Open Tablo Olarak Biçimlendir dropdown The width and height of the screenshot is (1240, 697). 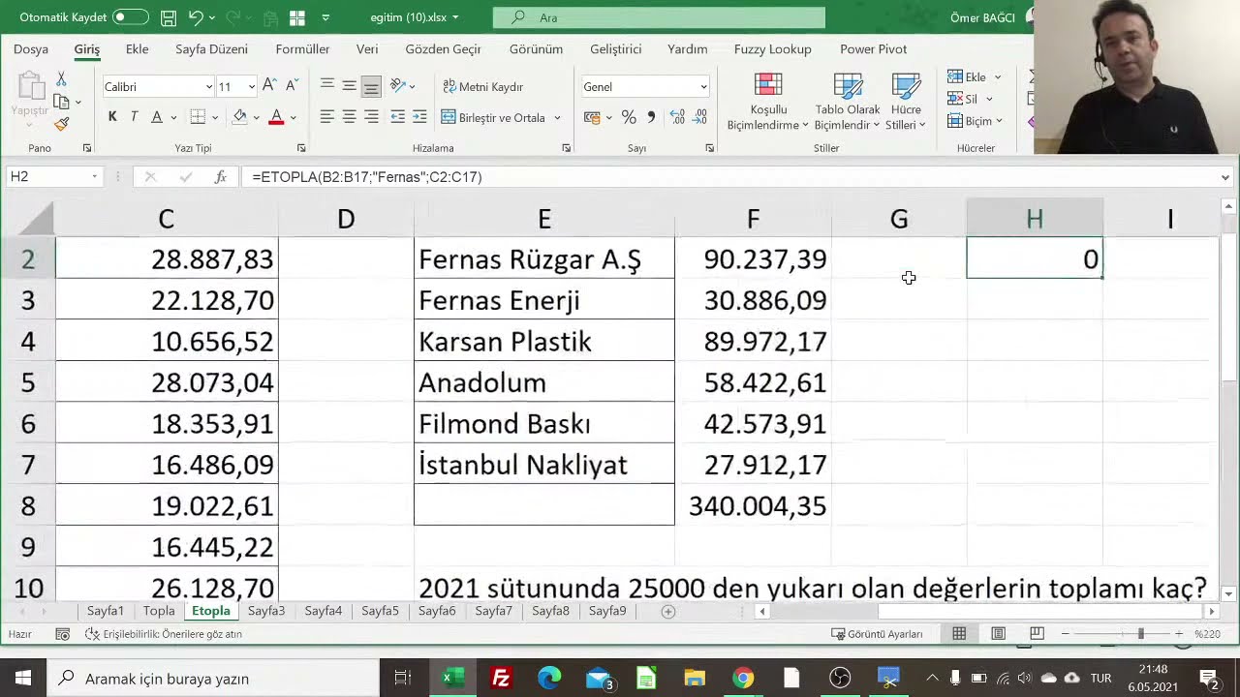pos(848,103)
